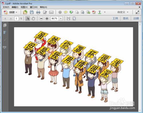Image resolution: width=143 pixels, height=113 pixels.
Task: Select the Hand pan tool
Action: pyautogui.click(x=33, y=18)
